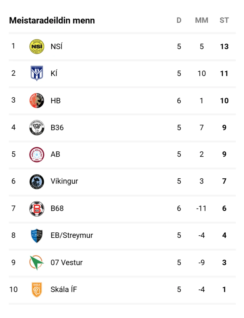The height and width of the screenshot is (318, 244).
Task: Click the KÍ club crest
Action: click(36, 73)
